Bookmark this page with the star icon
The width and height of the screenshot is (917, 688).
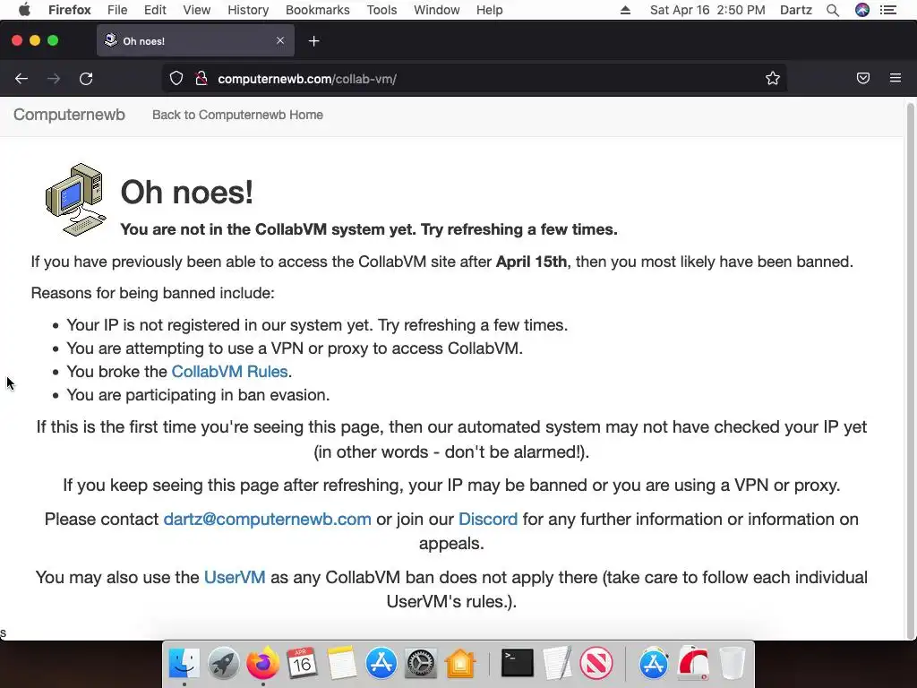(773, 79)
